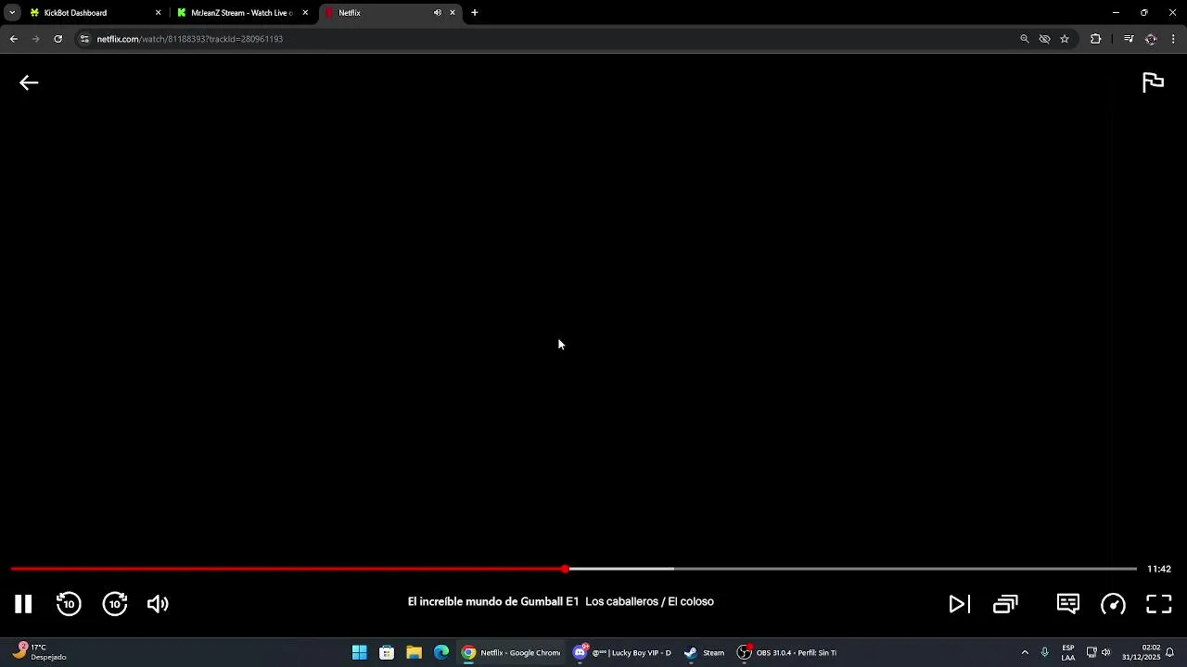The height and width of the screenshot is (667, 1187).
Task: Close the KickBot Dashboard tab
Action: coord(158,13)
